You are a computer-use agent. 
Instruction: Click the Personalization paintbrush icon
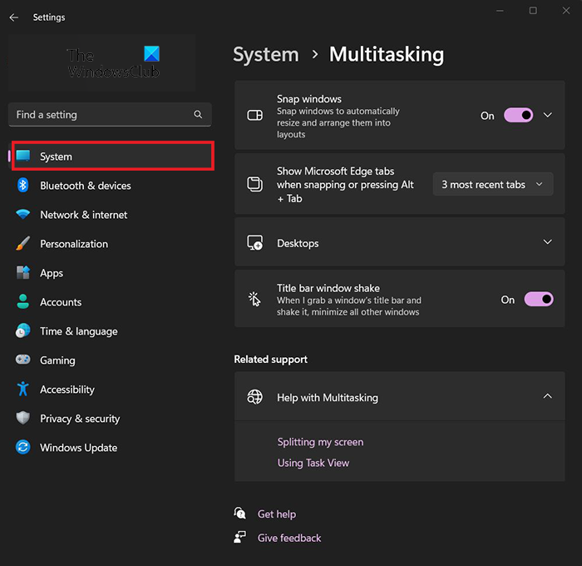click(x=23, y=243)
